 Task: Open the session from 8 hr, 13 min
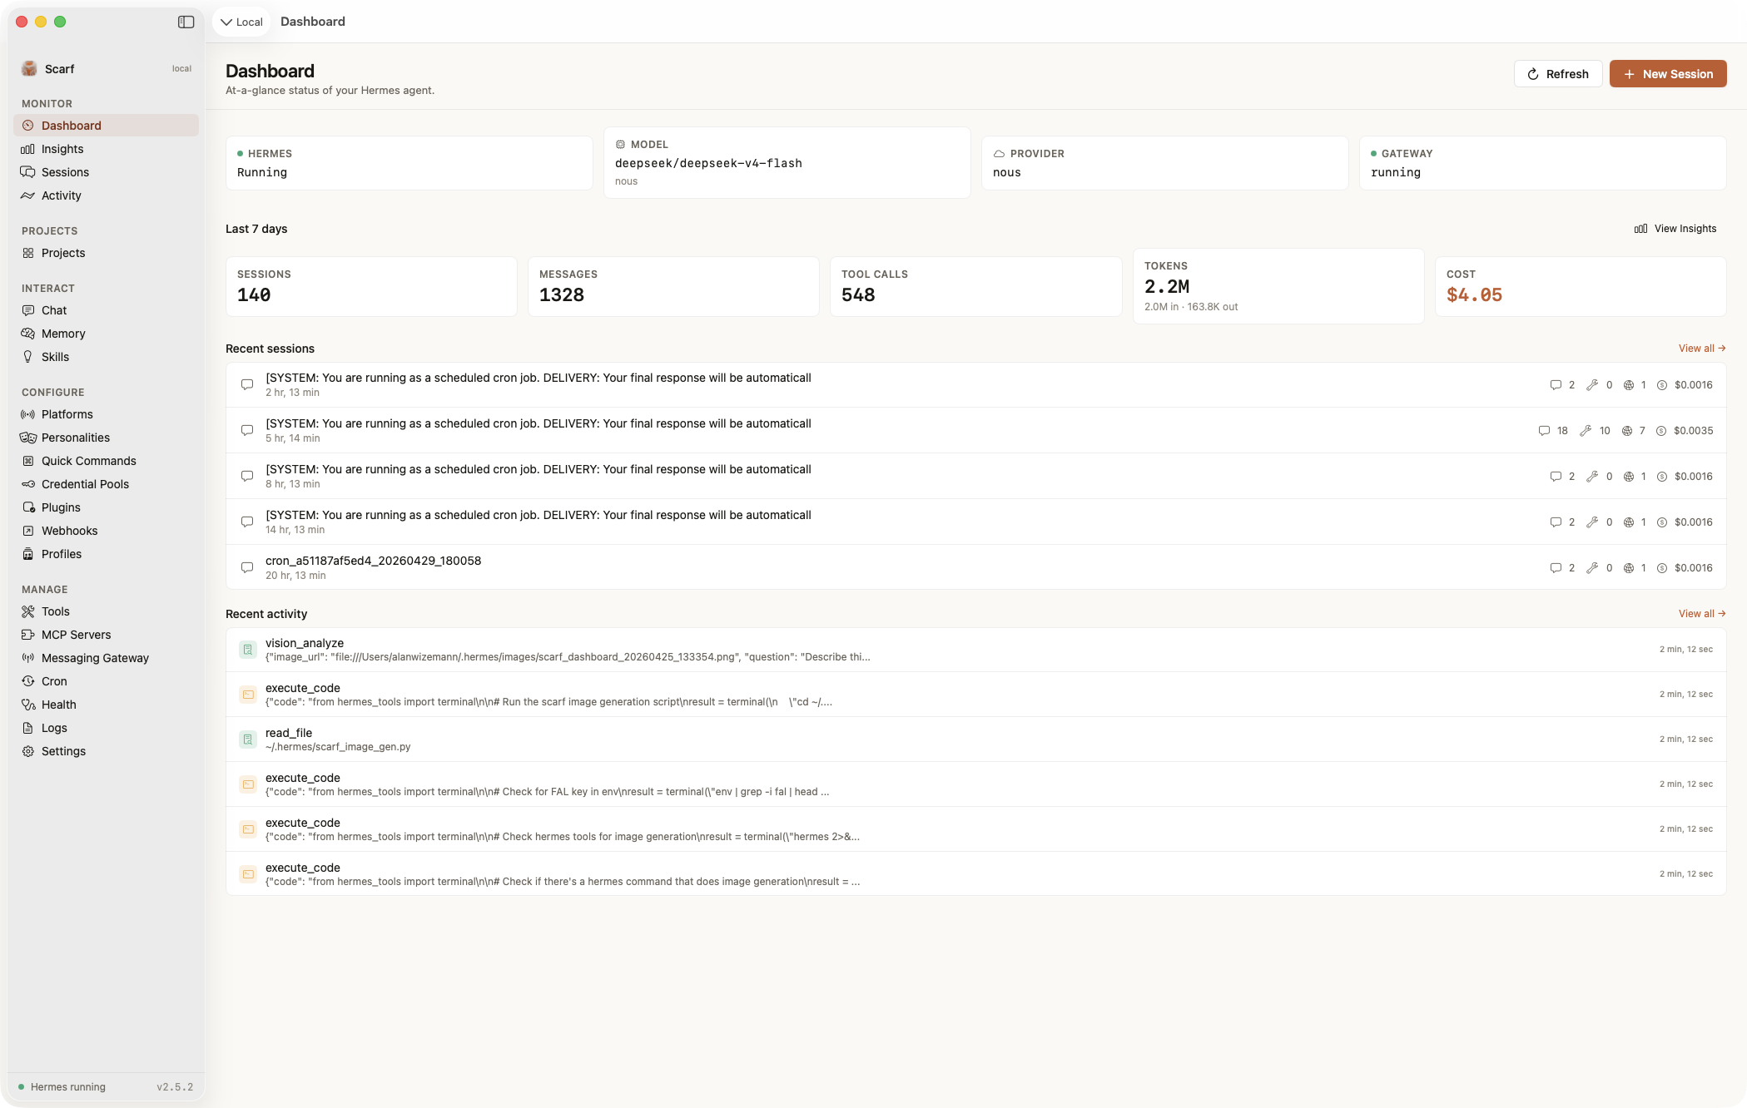976,477
